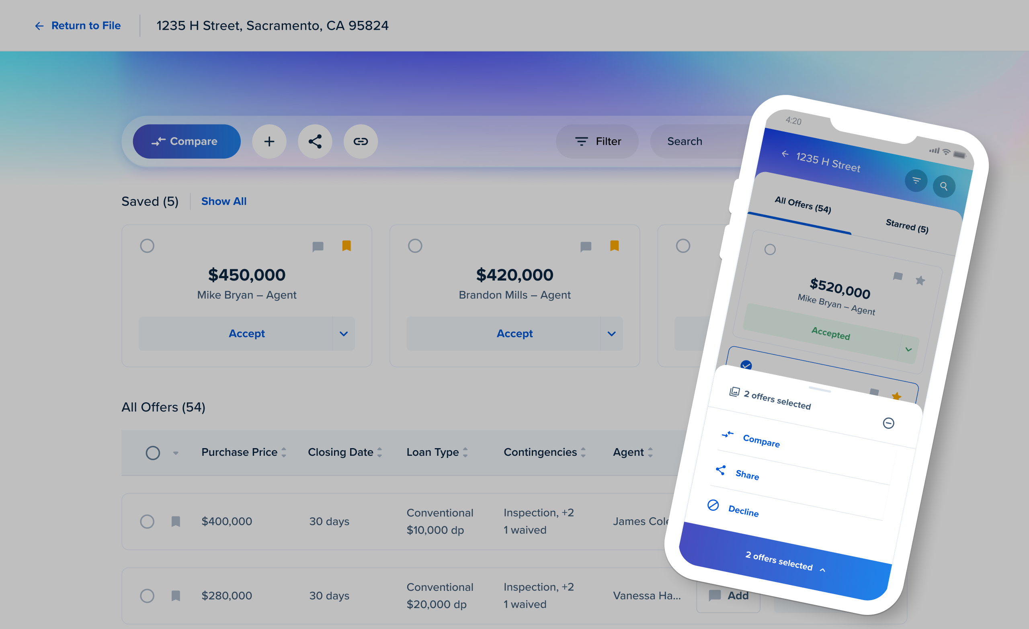Click the copy link icon

click(x=361, y=141)
